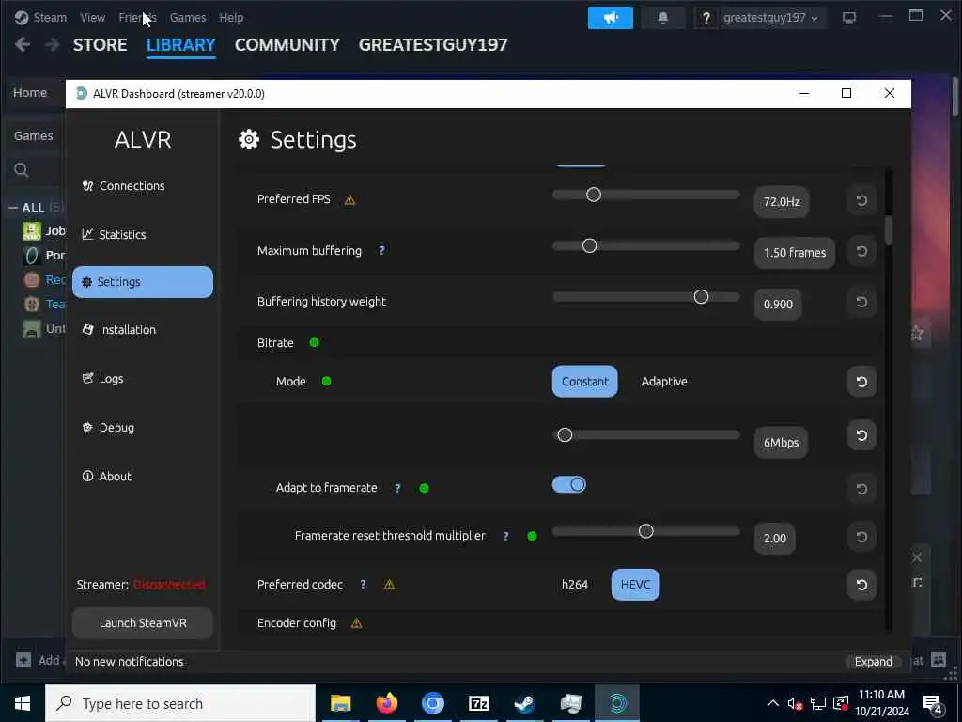This screenshot has height=722, width=962.
Task: Click the taskbar search box
Action: [x=180, y=703]
